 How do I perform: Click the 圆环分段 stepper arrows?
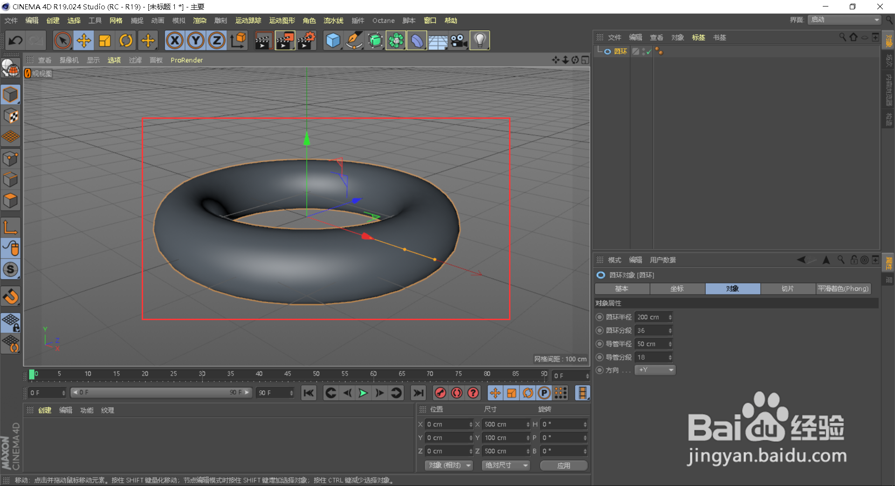(x=670, y=331)
